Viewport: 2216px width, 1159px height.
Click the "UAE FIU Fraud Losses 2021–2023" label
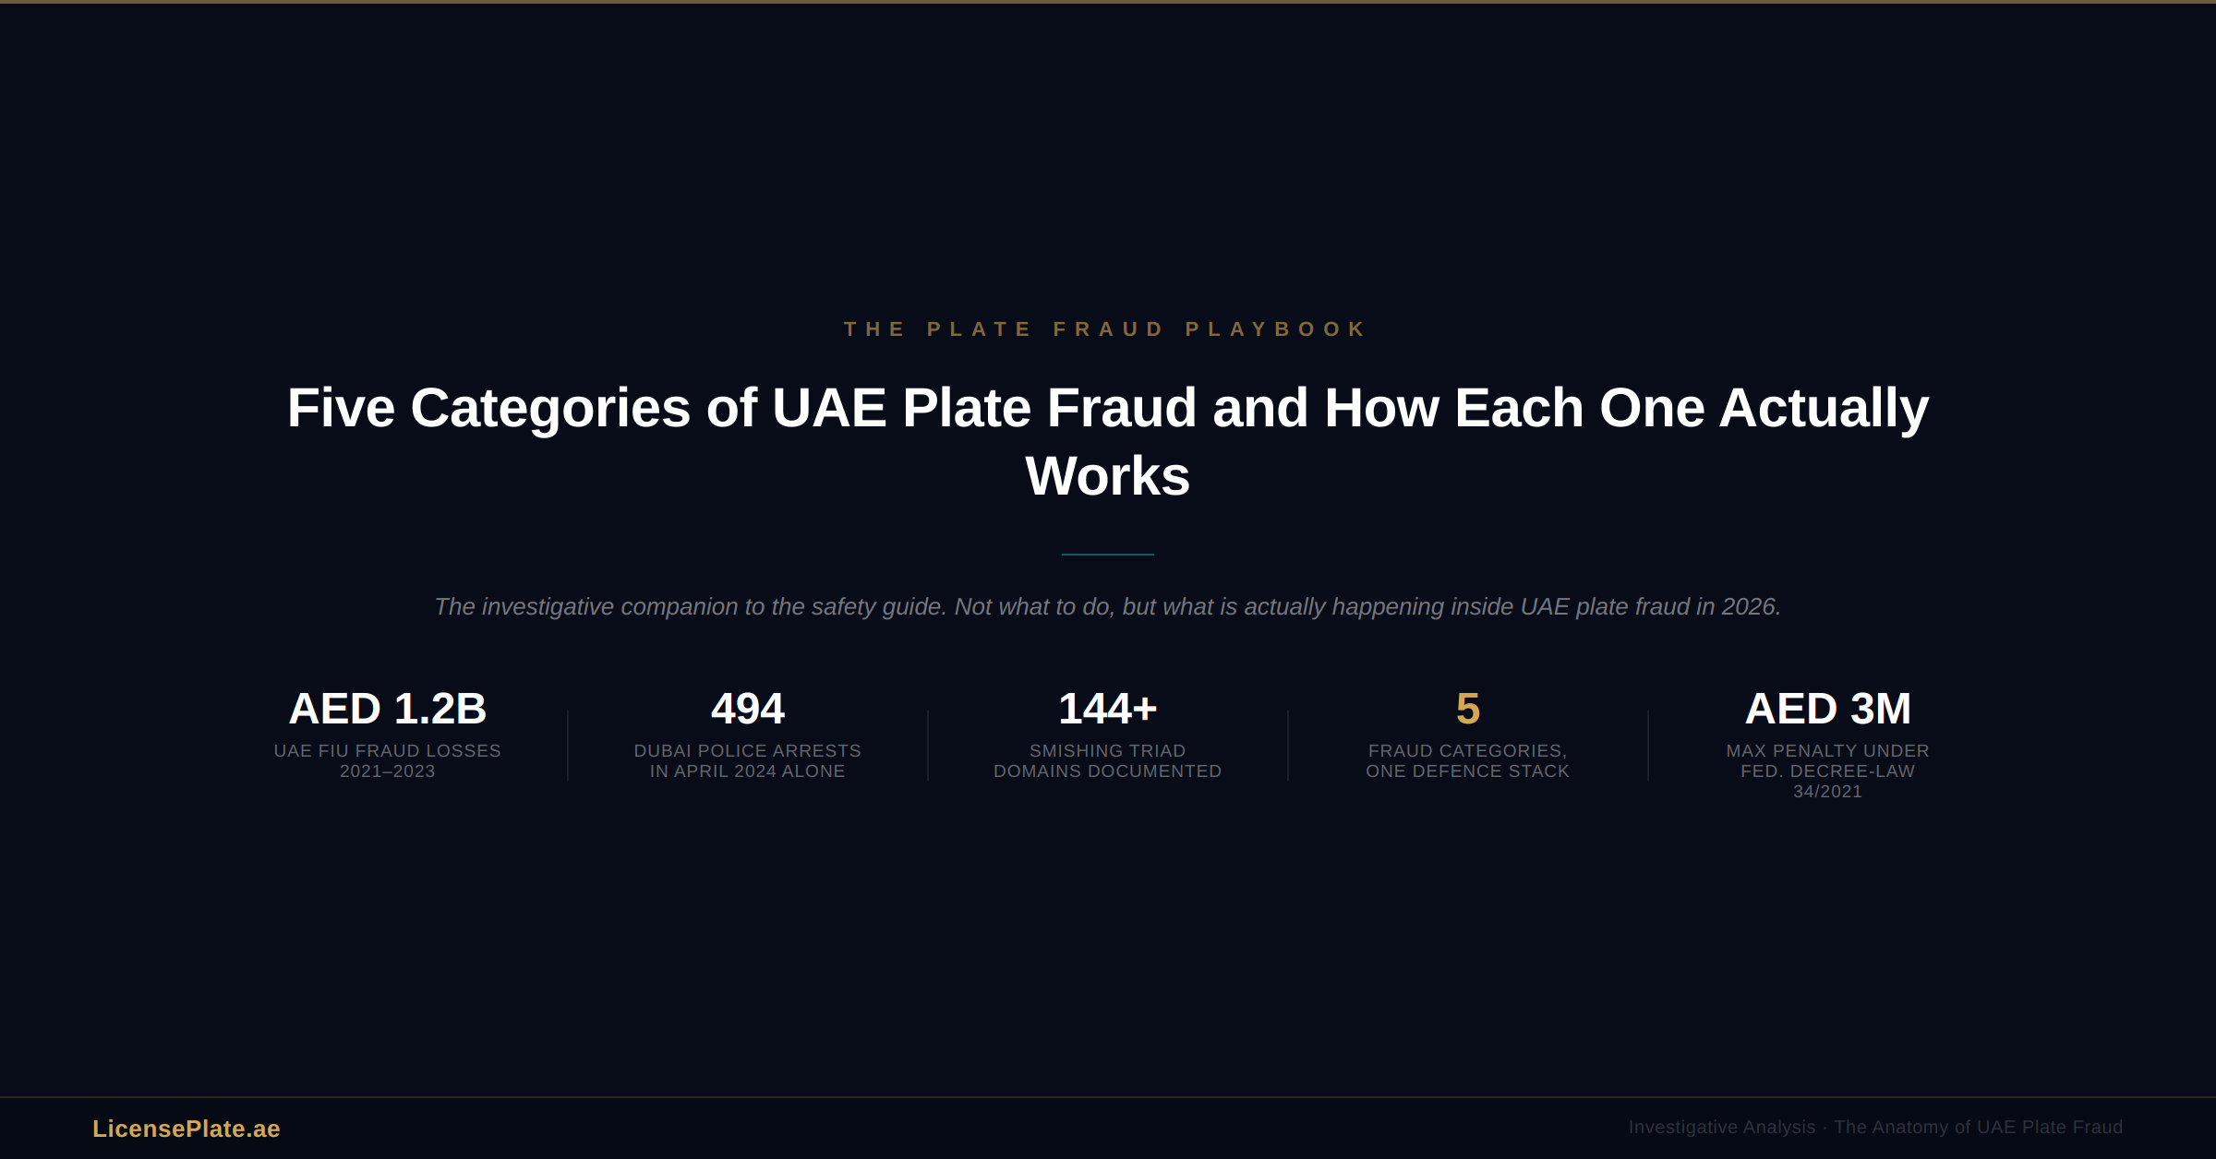click(x=387, y=761)
